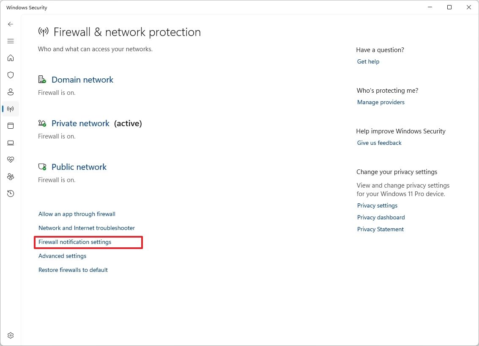Open Firewall notification settings
The width and height of the screenshot is (479, 346).
click(74, 242)
